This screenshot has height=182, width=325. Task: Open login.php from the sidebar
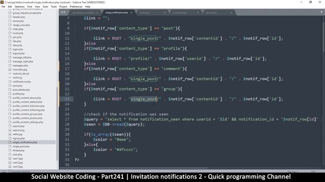coord(18,50)
